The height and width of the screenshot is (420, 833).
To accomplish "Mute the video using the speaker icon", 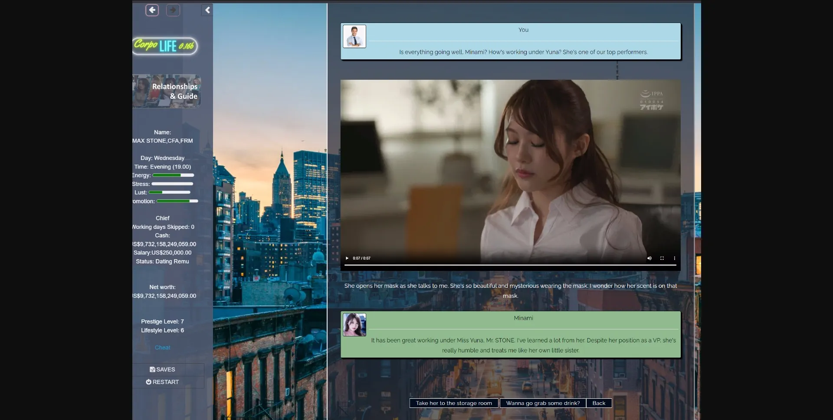I will [649, 258].
